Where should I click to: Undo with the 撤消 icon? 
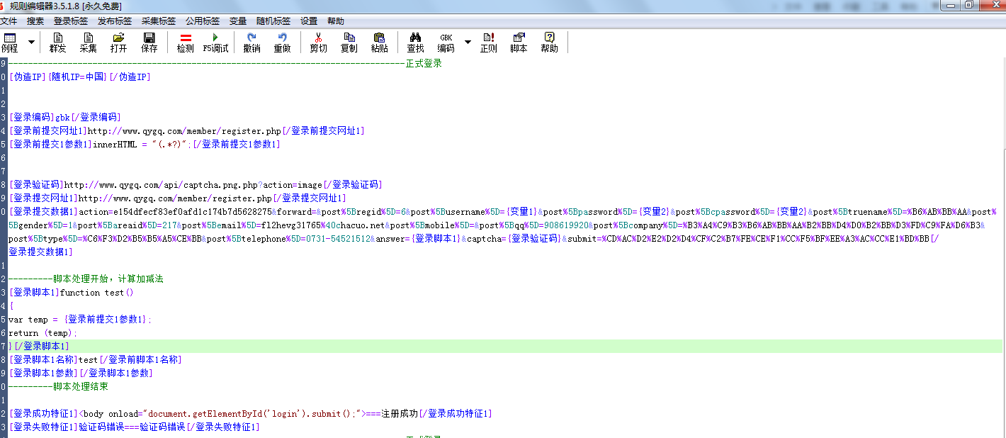click(x=252, y=42)
